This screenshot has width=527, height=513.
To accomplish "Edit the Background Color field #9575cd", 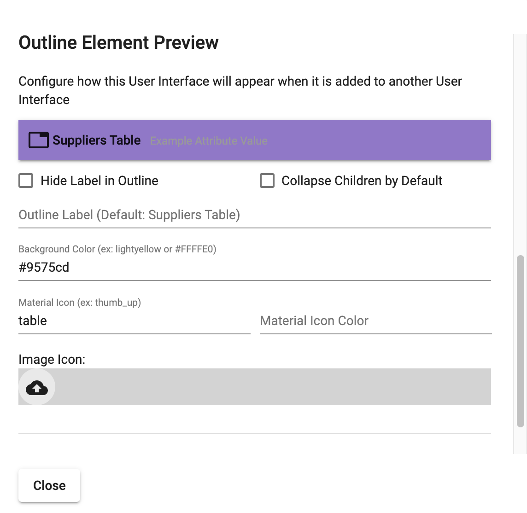I will tap(255, 268).
